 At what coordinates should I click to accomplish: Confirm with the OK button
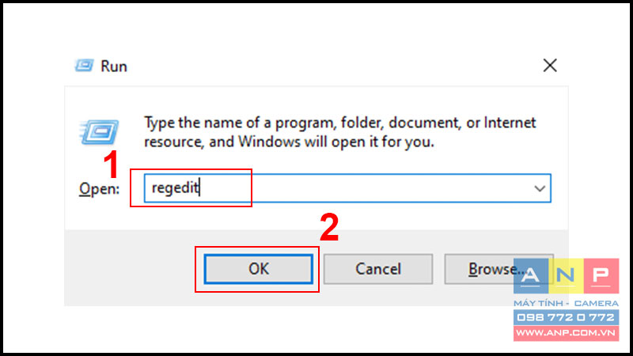(x=259, y=269)
